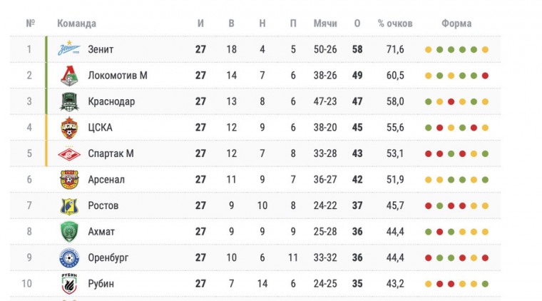
Task: Open the Краснодар team link
Action: pyautogui.click(x=111, y=101)
